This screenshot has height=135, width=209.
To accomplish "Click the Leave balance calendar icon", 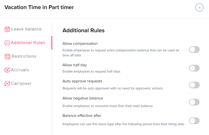I will [x=7, y=29].
